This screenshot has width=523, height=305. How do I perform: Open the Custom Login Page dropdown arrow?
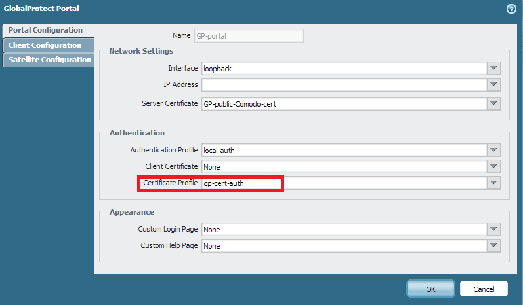(x=493, y=229)
